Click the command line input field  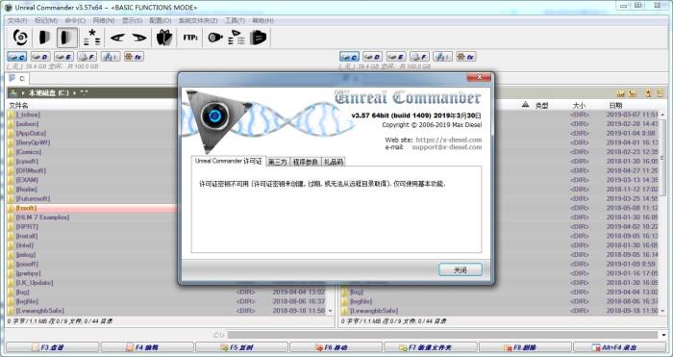(x=442, y=335)
